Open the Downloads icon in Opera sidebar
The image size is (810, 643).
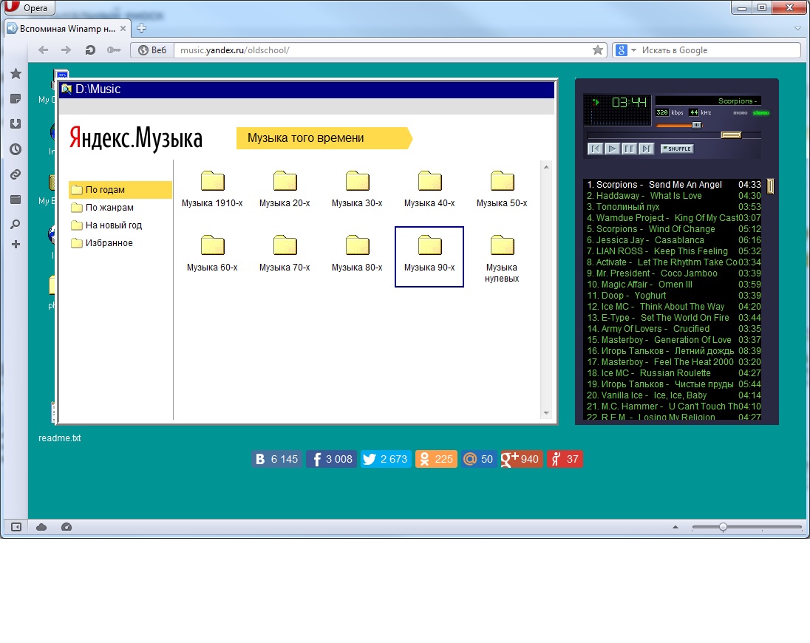coord(16,124)
